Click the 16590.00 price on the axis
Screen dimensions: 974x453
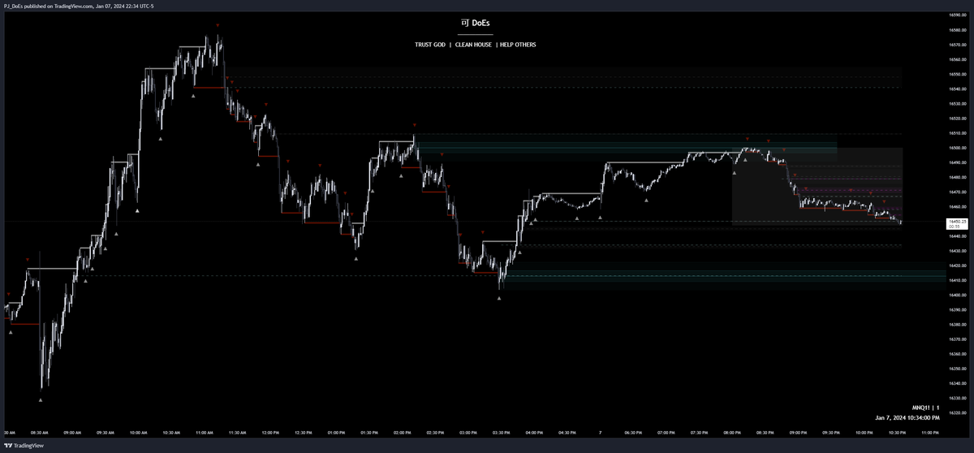click(956, 15)
